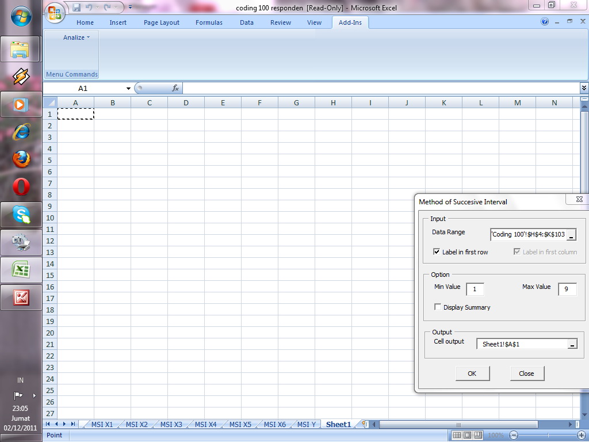Viewport: 589px width, 442px height.
Task: Open Excel Help question mark icon
Action: click(545, 21)
